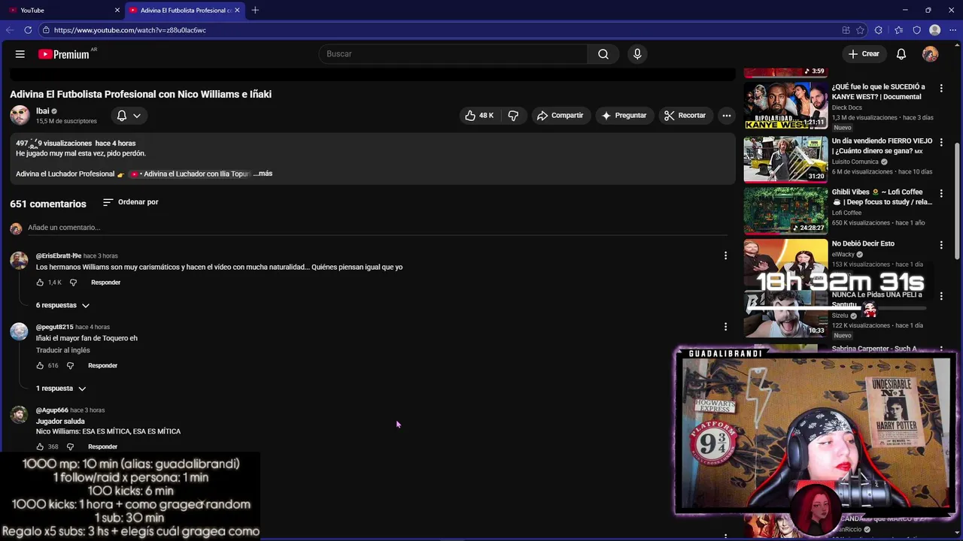Open browser profile icon in toolbar
This screenshot has height=541, width=963.
click(935, 30)
